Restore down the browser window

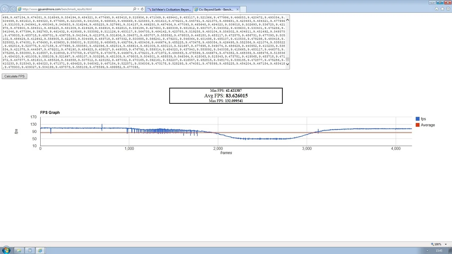tap(440, 2)
